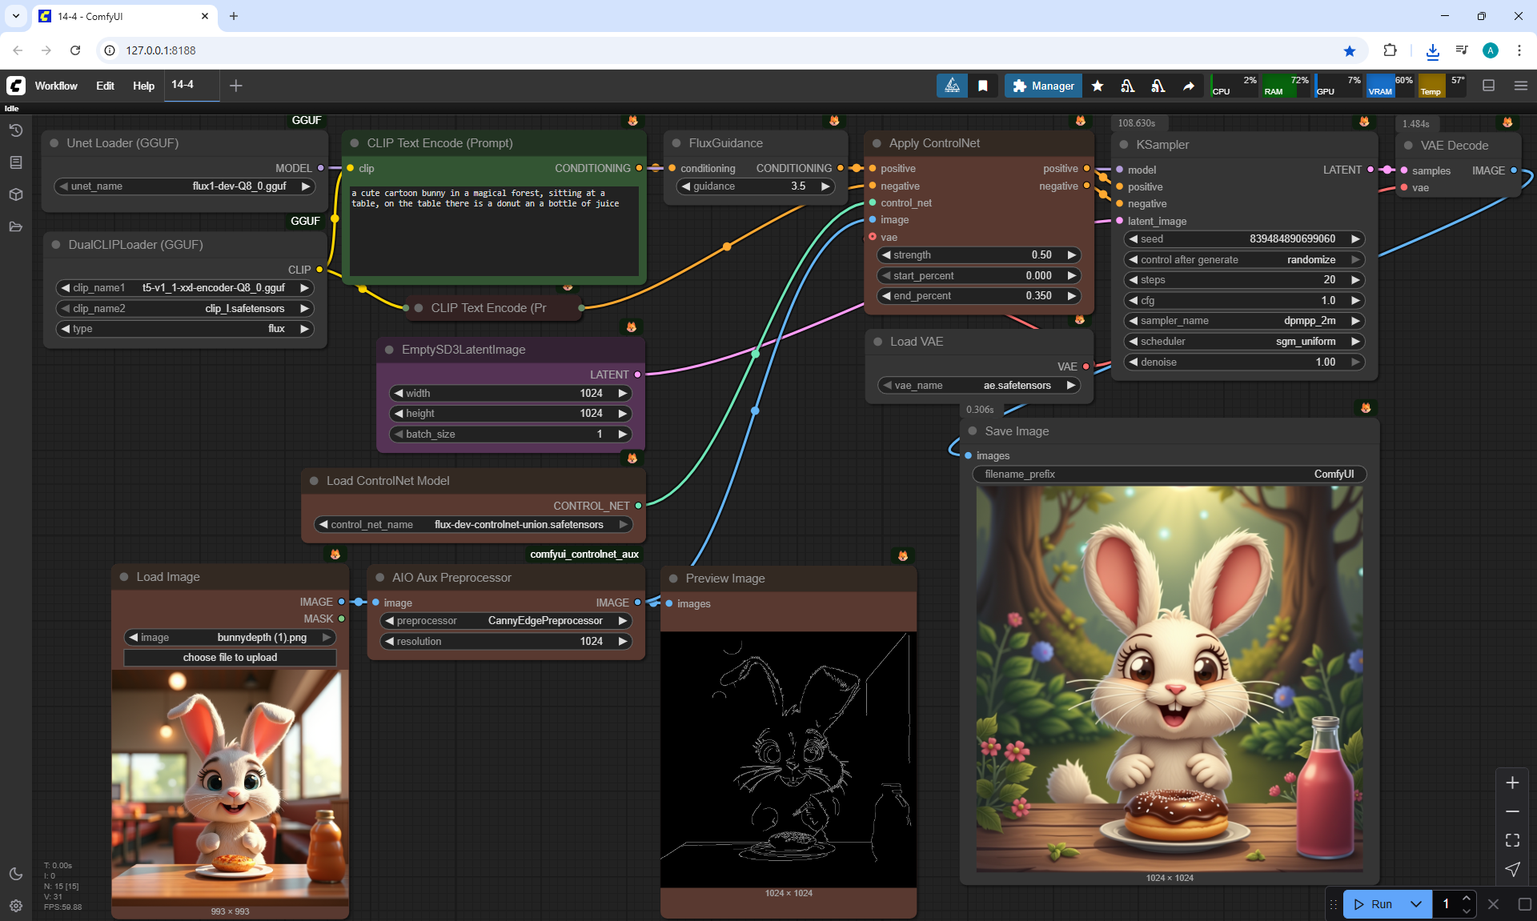Open the workflows folder sidebar icon
The width and height of the screenshot is (1537, 921).
(15, 226)
